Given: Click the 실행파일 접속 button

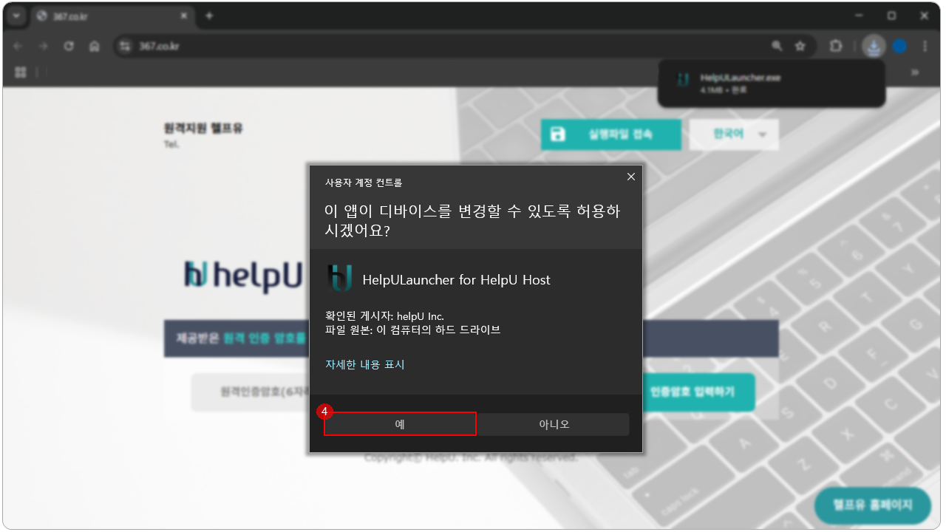Looking at the screenshot, I should (610, 134).
